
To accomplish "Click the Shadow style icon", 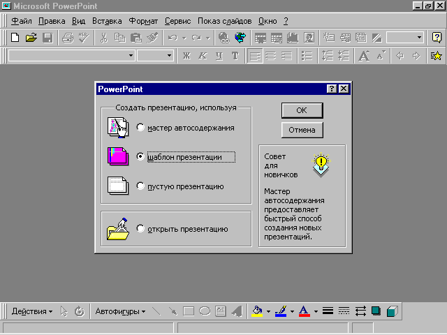I will click(x=376, y=311).
